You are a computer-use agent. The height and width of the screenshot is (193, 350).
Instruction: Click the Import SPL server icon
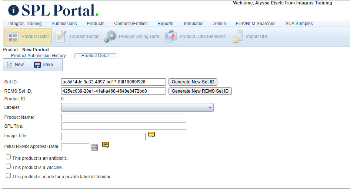[x=237, y=37]
